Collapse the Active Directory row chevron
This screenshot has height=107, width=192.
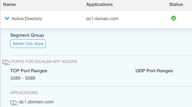point(7,18)
